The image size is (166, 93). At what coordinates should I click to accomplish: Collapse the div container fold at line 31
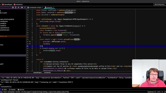coord(32,62)
